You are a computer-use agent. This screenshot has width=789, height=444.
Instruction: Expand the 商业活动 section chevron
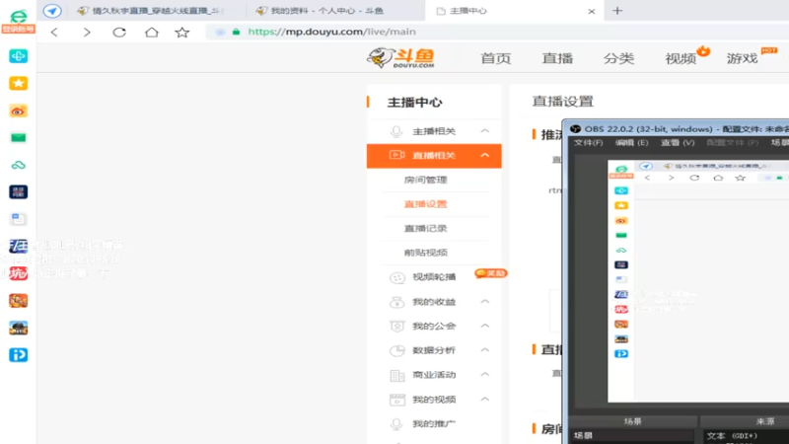click(x=484, y=375)
